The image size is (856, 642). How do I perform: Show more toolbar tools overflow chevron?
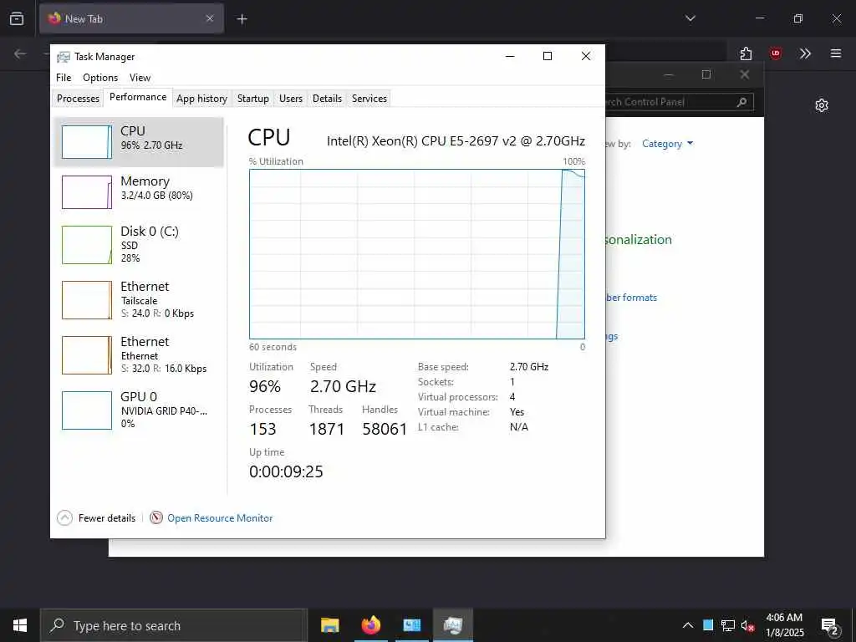pyautogui.click(x=805, y=53)
